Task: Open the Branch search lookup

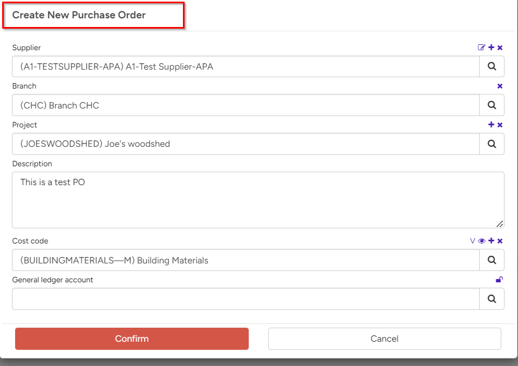Action: click(492, 105)
